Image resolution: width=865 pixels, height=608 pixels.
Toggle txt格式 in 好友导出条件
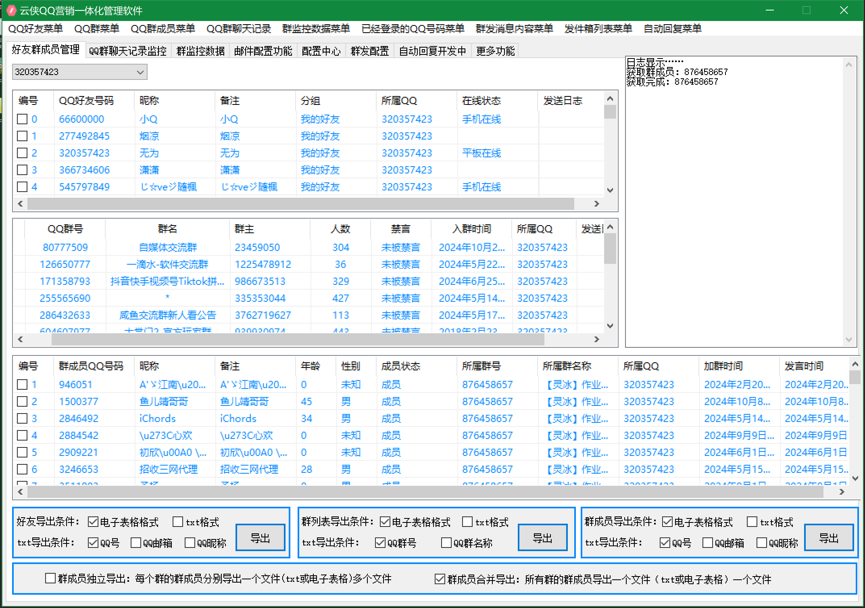tap(178, 522)
